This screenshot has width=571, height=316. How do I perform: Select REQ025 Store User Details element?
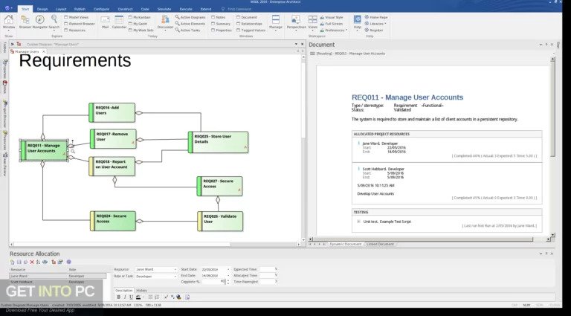click(218, 142)
